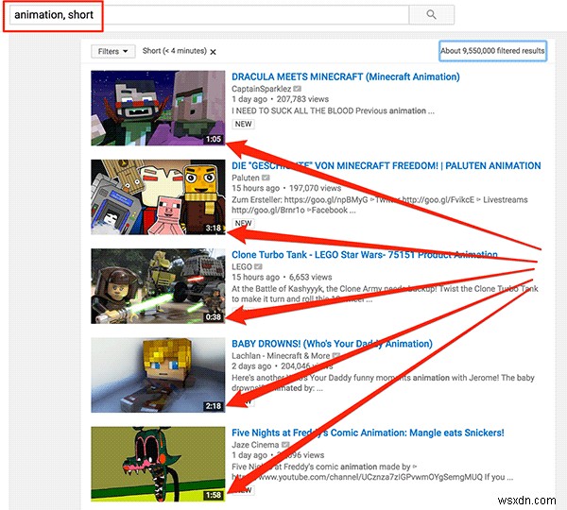Viewport: 567px width, 510px height.
Task: Open 'Five Nights at Freddy's Comic Animation' title
Action: [x=368, y=433]
